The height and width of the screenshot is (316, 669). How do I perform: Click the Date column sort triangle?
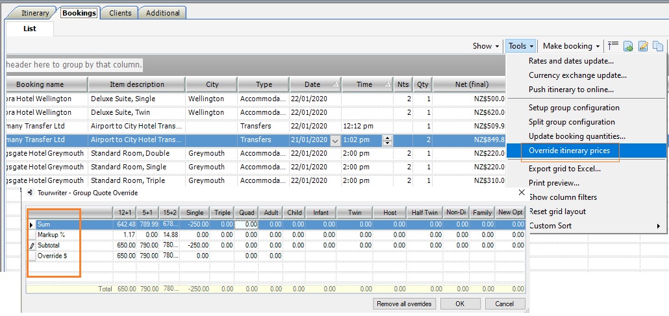(x=335, y=84)
